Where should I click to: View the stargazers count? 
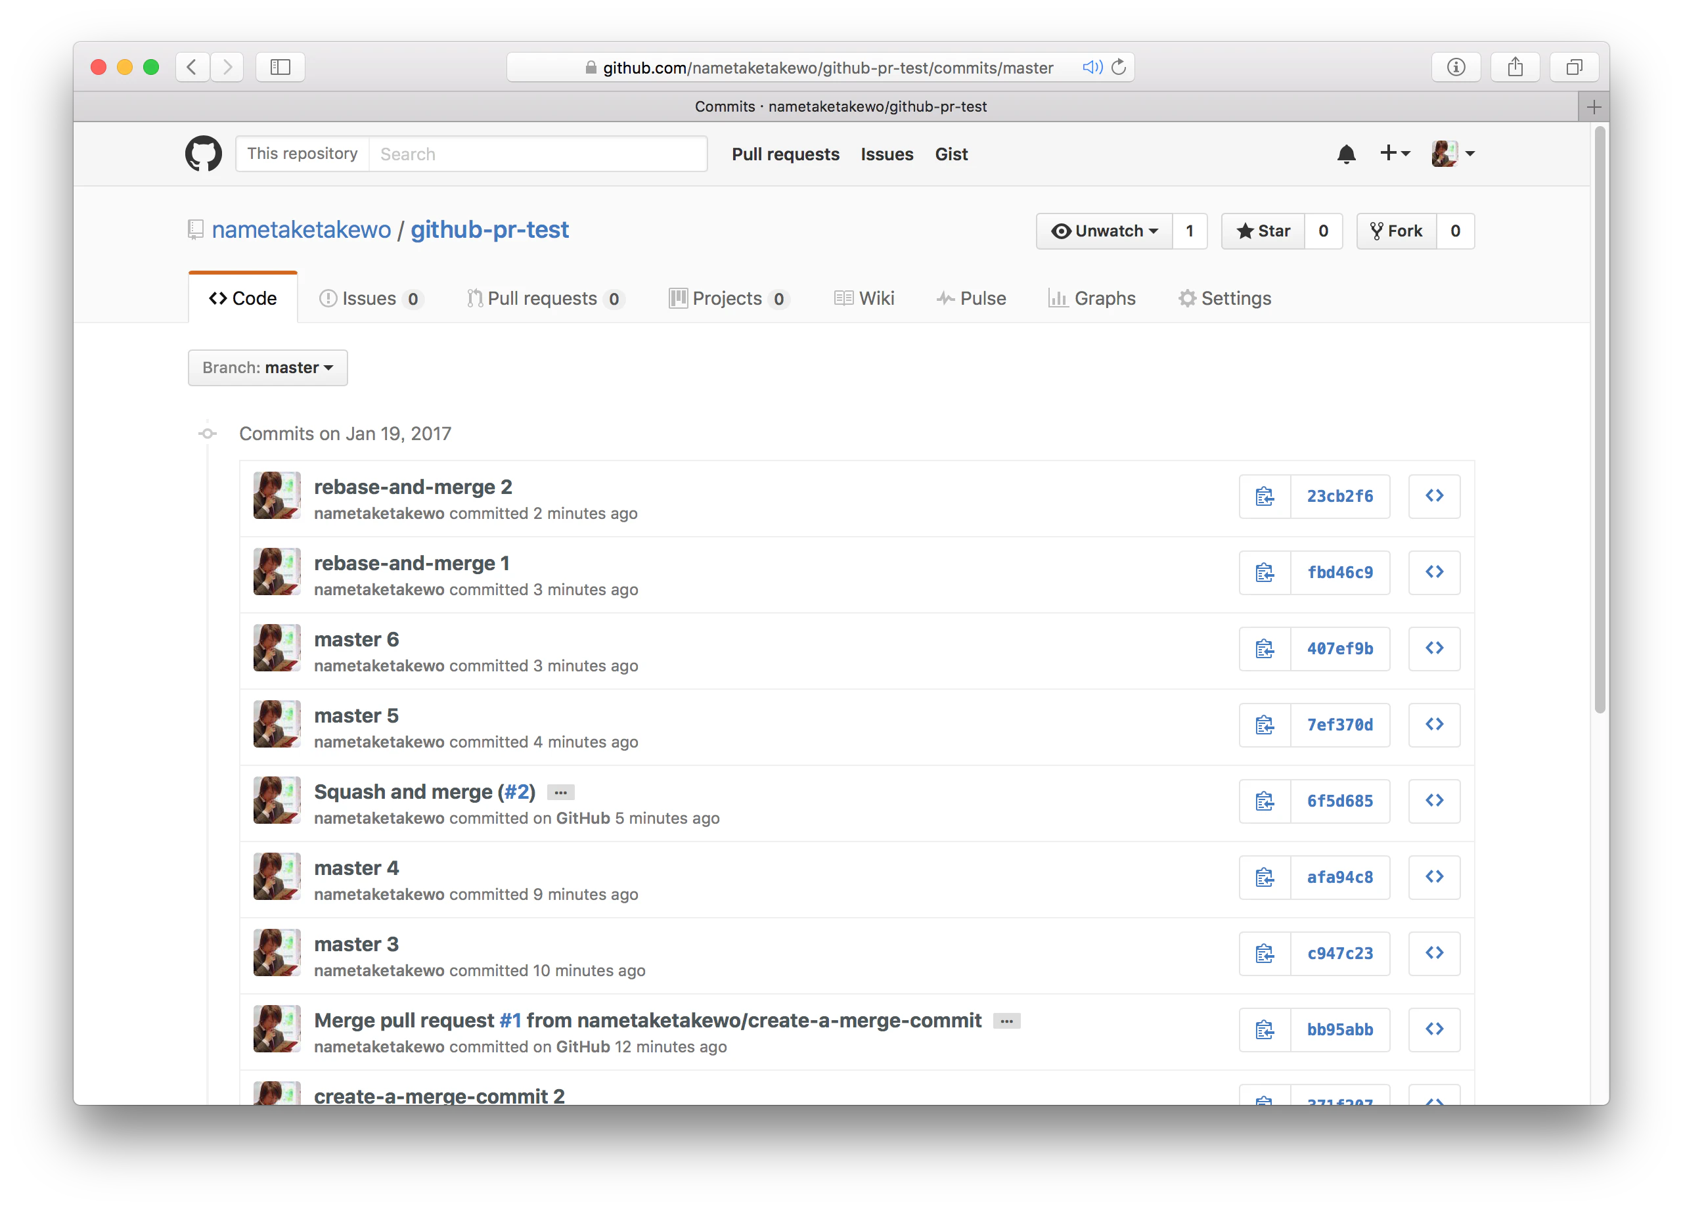pos(1323,231)
